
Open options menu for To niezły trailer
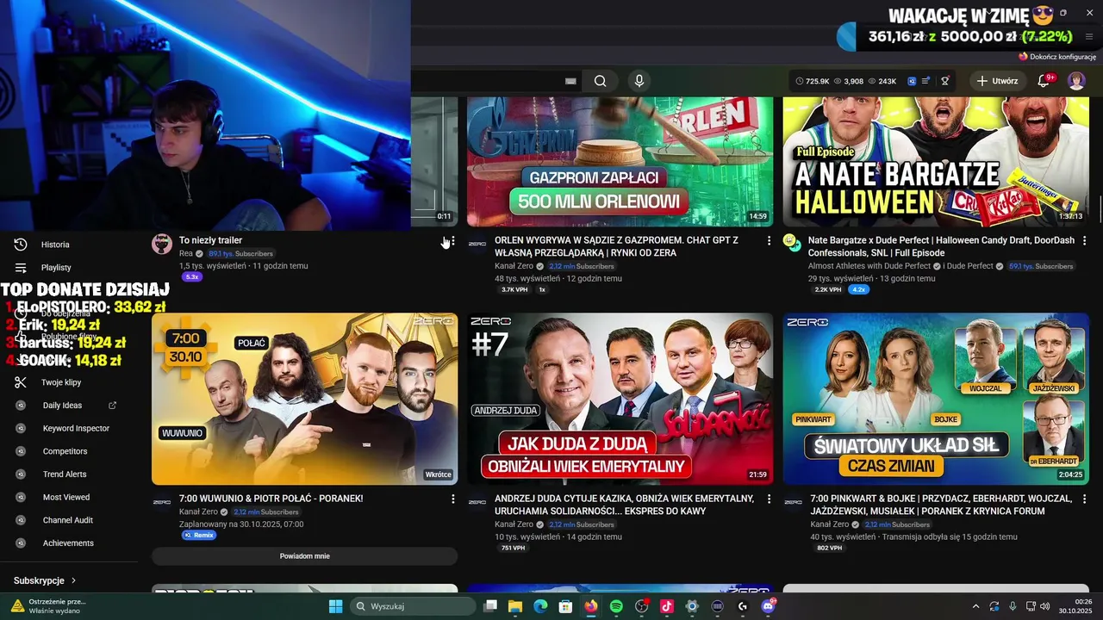[453, 242]
